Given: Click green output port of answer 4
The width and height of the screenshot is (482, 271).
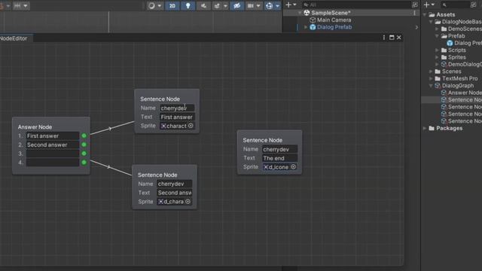Looking at the screenshot, I should 84,163.
